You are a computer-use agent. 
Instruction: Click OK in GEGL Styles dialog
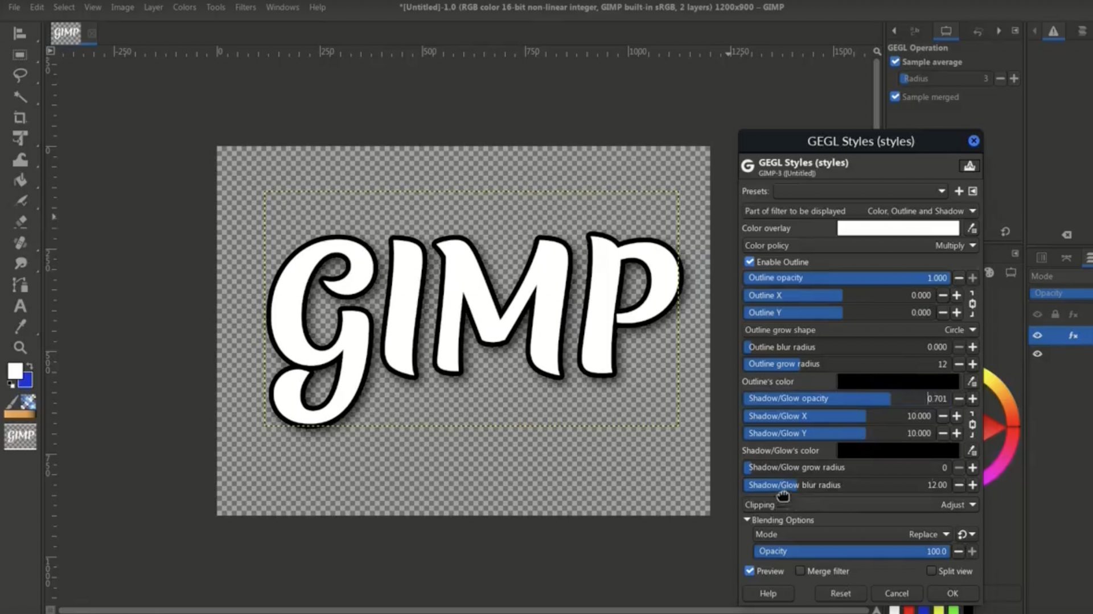952,594
